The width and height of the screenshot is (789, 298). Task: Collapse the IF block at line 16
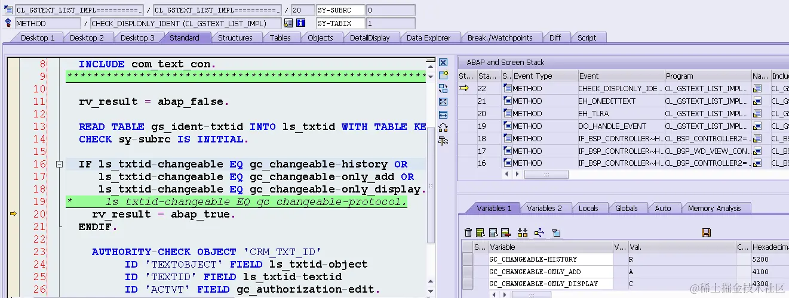[x=59, y=164]
